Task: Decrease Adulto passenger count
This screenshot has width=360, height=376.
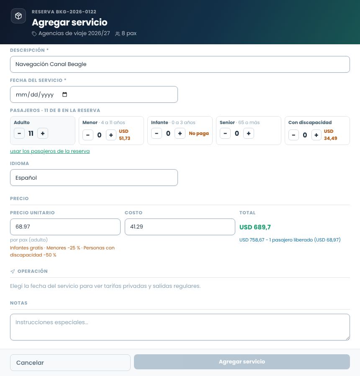Action: pyautogui.click(x=19, y=133)
